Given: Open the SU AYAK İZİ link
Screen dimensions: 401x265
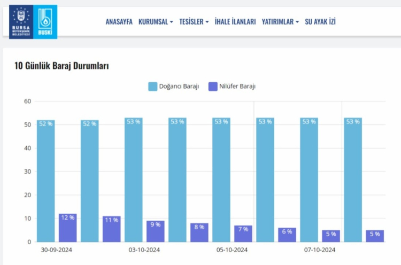Looking at the screenshot, I should [x=320, y=22].
